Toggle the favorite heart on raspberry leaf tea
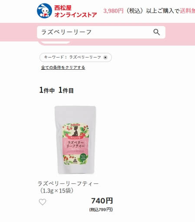This screenshot has height=222, width=195. pyautogui.click(x=42, y=202)
